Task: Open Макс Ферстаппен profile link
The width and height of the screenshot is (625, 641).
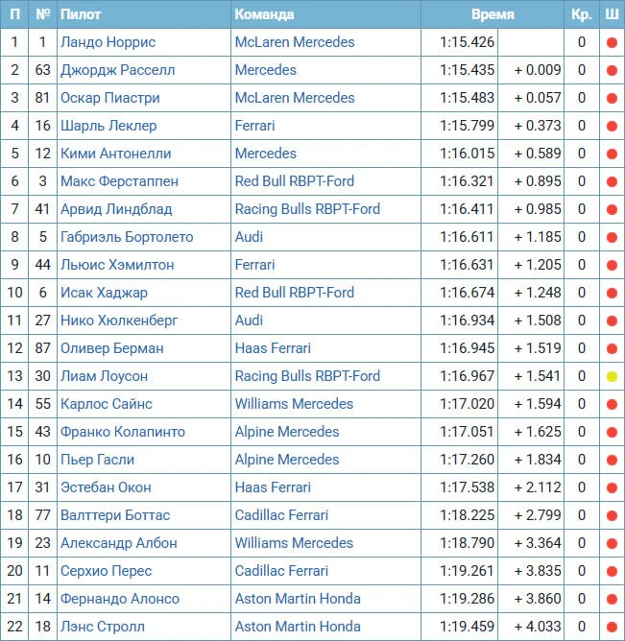Action: coord(119,181)
